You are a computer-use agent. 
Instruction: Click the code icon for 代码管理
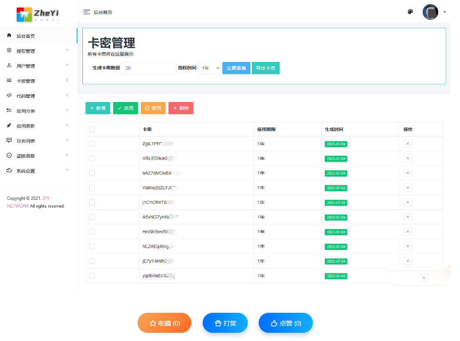(9, 96)
